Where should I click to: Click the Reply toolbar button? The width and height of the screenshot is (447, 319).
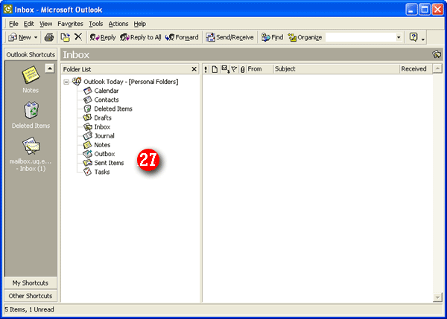103,37
